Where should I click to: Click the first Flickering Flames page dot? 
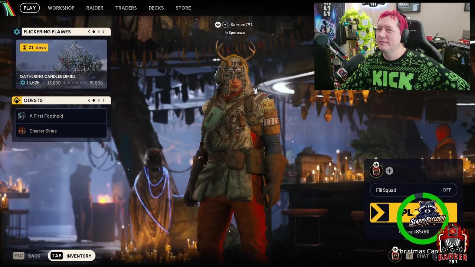[94, 32]
